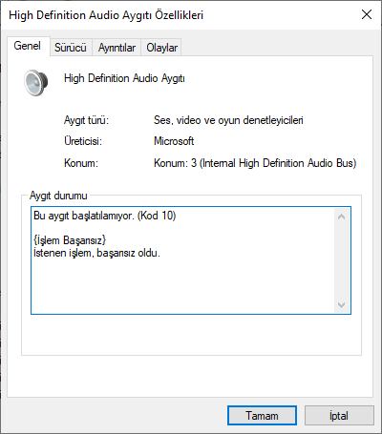The image size is (382, 434).
Task: Select the Genel tab
Action: click(28, 46)
